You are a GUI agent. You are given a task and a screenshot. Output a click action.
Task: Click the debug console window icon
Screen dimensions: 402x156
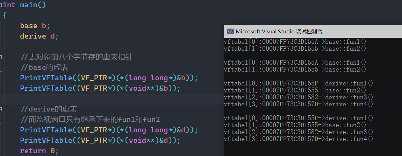coord(230,31)
